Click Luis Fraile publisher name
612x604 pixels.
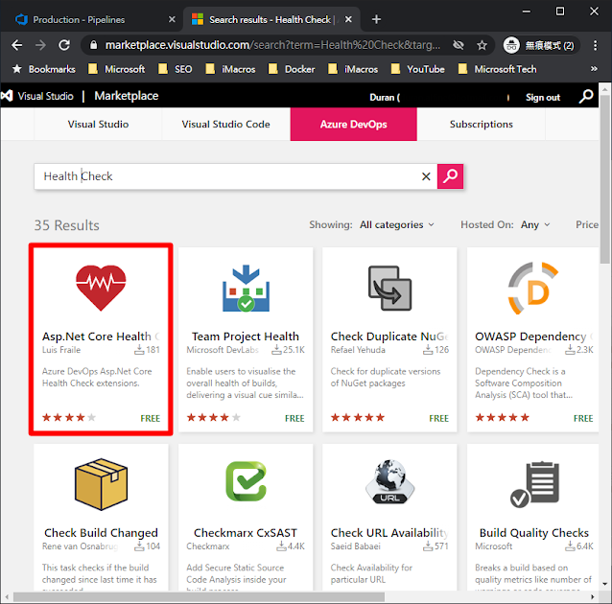pyautogui.click(x=61, y=350)
